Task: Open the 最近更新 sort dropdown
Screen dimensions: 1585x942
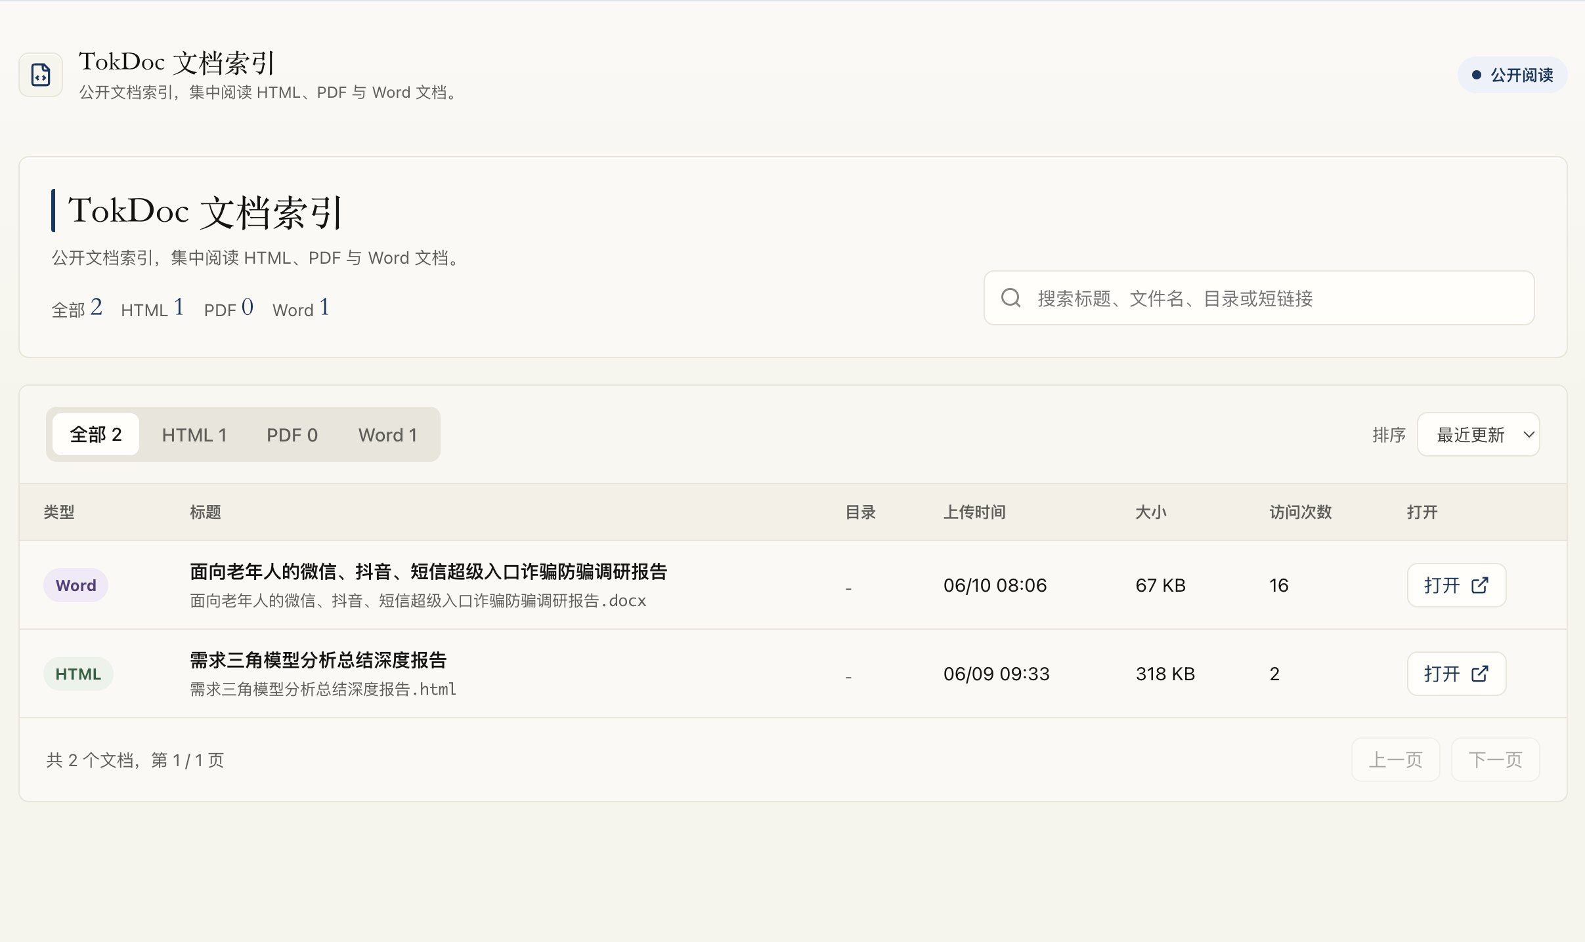Action: (1478, 434)
